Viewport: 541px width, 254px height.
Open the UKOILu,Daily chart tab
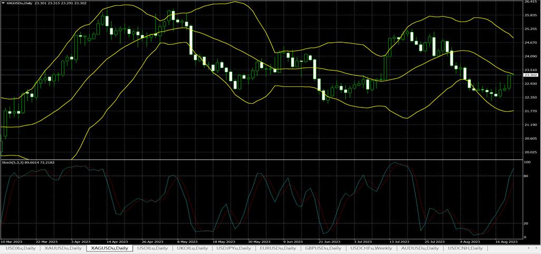pyautogui.click(x=191, y=248)
